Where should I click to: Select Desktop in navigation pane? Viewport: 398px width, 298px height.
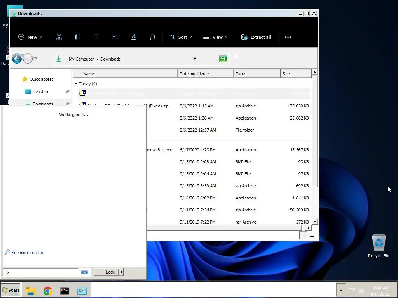point(37,92)
